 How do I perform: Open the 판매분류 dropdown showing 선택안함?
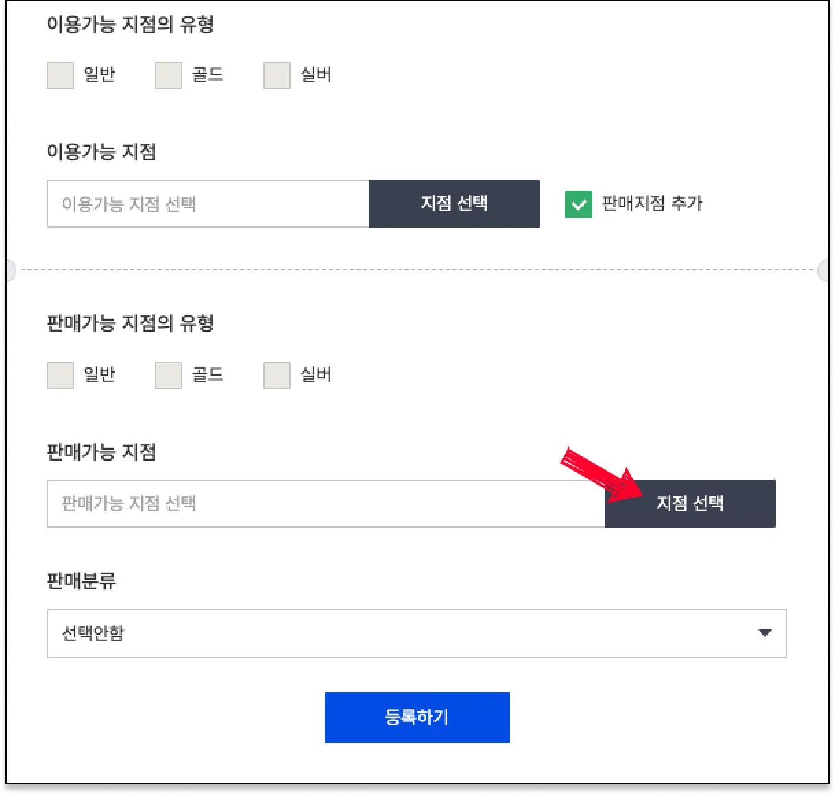(417, 633)
